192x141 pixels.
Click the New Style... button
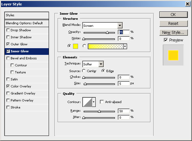click(173, 33)
